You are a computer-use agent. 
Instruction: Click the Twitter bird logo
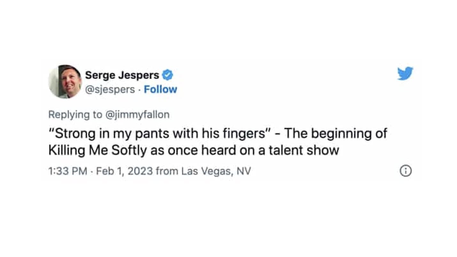coord(405,73)
